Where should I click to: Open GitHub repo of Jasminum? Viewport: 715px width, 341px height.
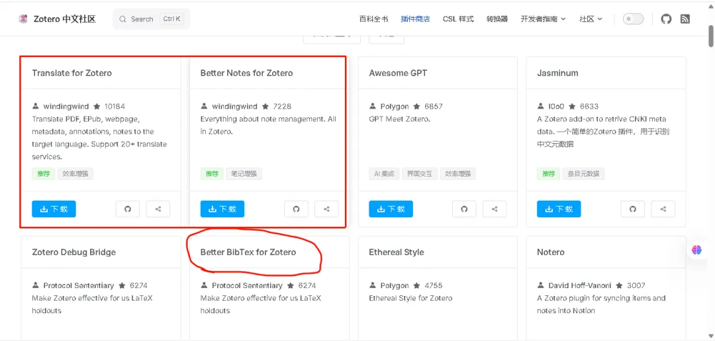632,209
